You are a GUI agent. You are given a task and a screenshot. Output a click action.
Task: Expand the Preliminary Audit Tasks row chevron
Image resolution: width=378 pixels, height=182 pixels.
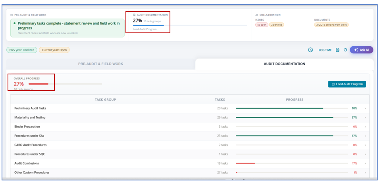pos(365,108)
